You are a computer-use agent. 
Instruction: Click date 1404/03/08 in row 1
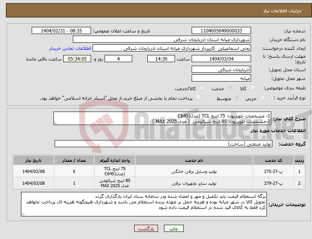tap(33, 171)
